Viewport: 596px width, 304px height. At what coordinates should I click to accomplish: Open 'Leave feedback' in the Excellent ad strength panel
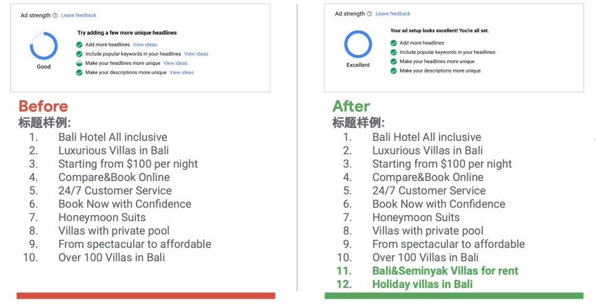[x=393, y=14]
